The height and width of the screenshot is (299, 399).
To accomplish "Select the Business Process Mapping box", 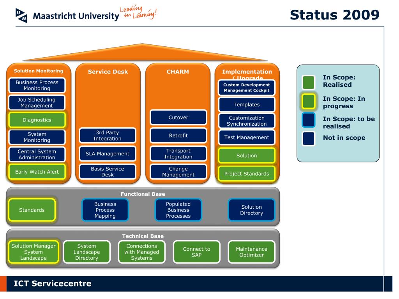I will click(105, 210).
